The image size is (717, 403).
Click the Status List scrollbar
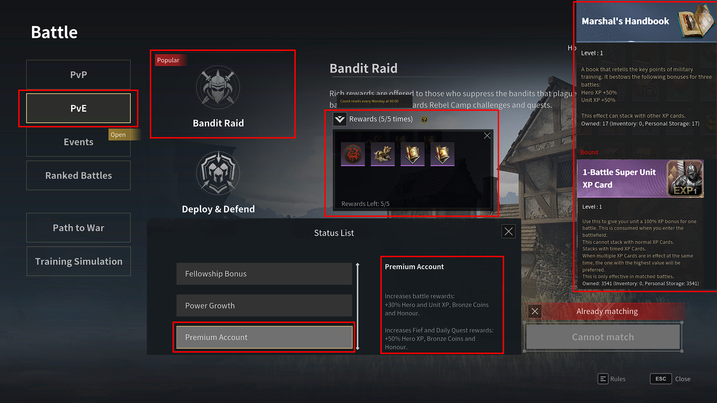[357, 306]
